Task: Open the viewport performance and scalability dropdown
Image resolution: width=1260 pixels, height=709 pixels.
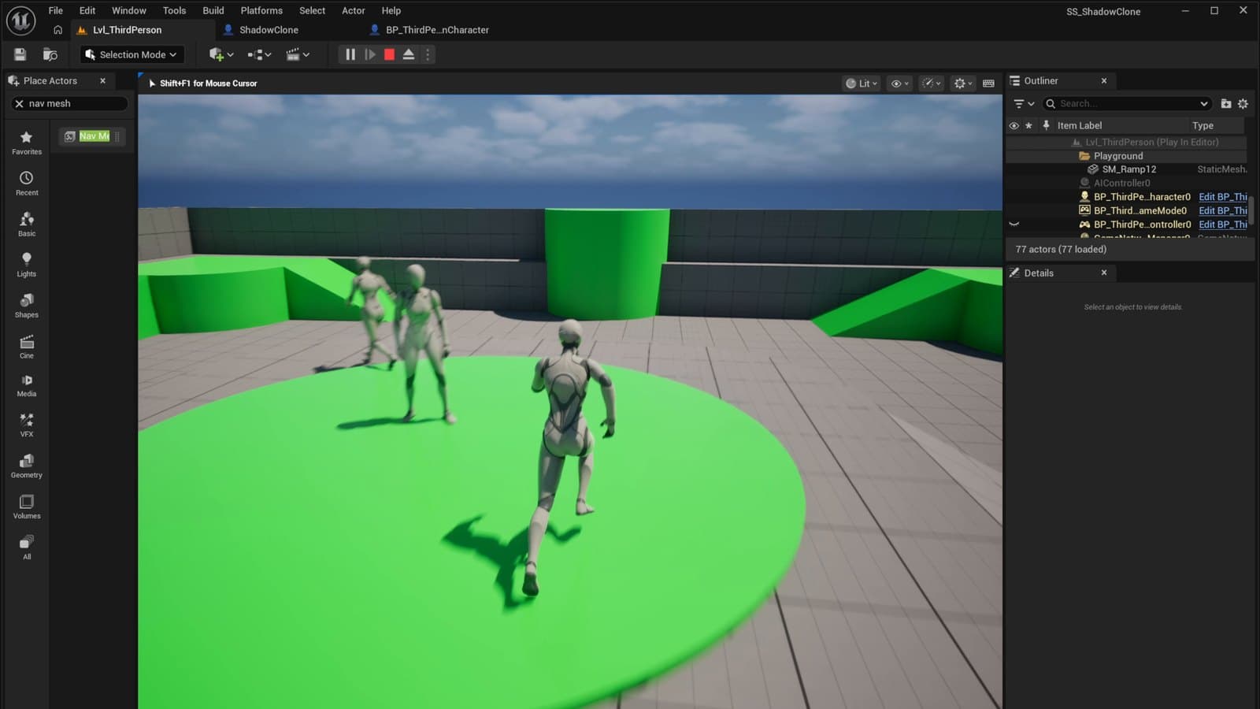Action: click(932, 84)
